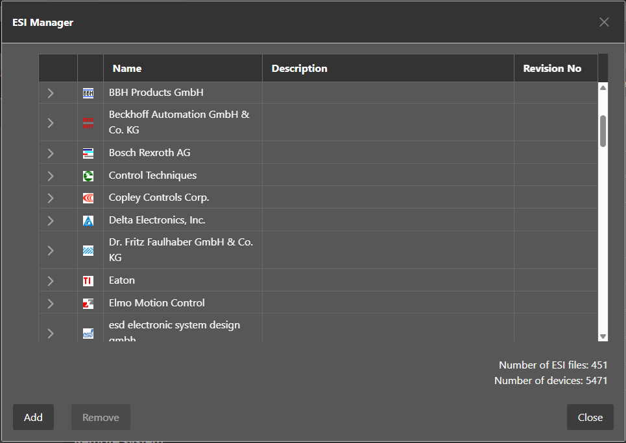This screenshot has height=443, width=626.
Task: Click the Eaton vendor logo icon
Action: (x=88, y=280)
